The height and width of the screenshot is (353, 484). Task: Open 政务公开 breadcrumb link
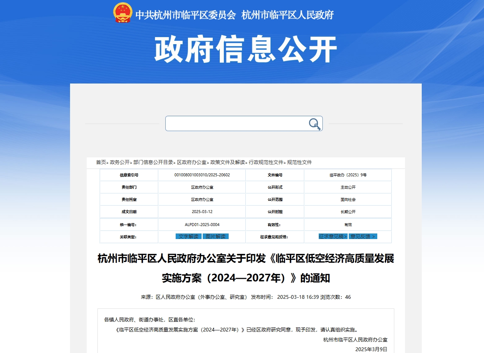coord(120,163)
